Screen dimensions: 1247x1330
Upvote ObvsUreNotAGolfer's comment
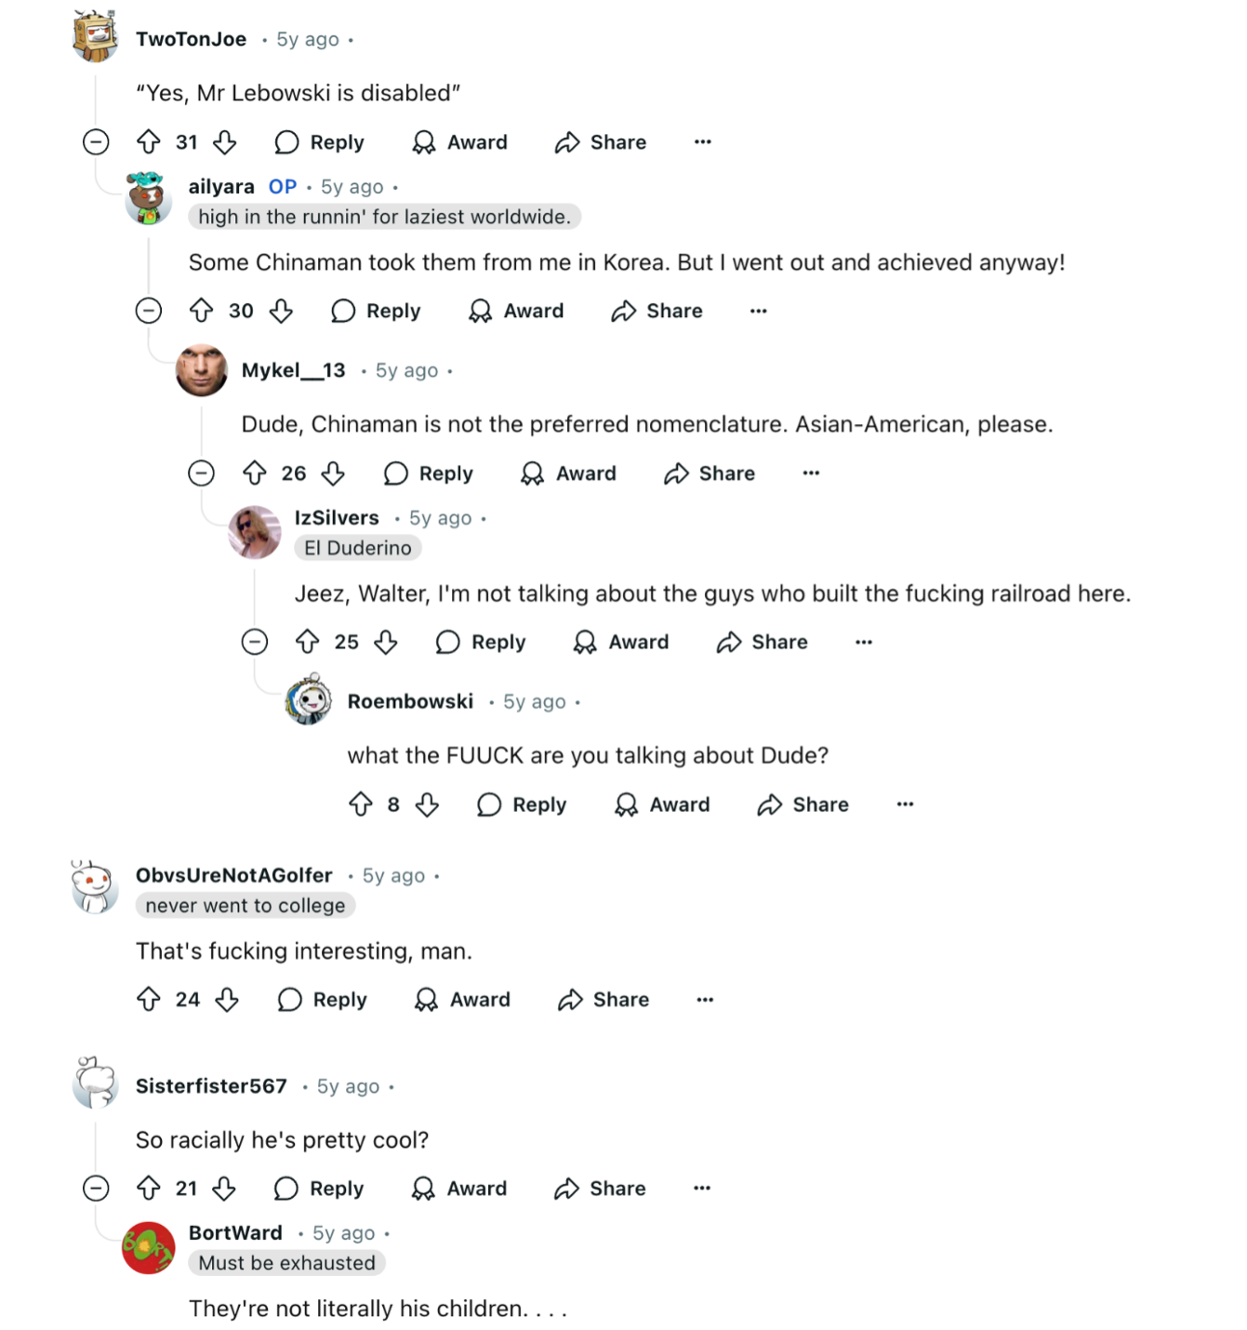coord(149,1000)
